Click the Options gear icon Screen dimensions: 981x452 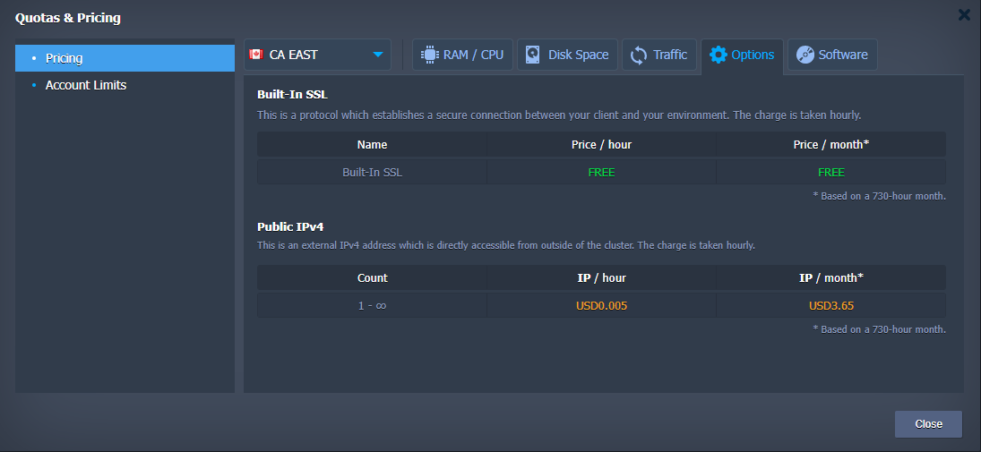pos(718,55)
